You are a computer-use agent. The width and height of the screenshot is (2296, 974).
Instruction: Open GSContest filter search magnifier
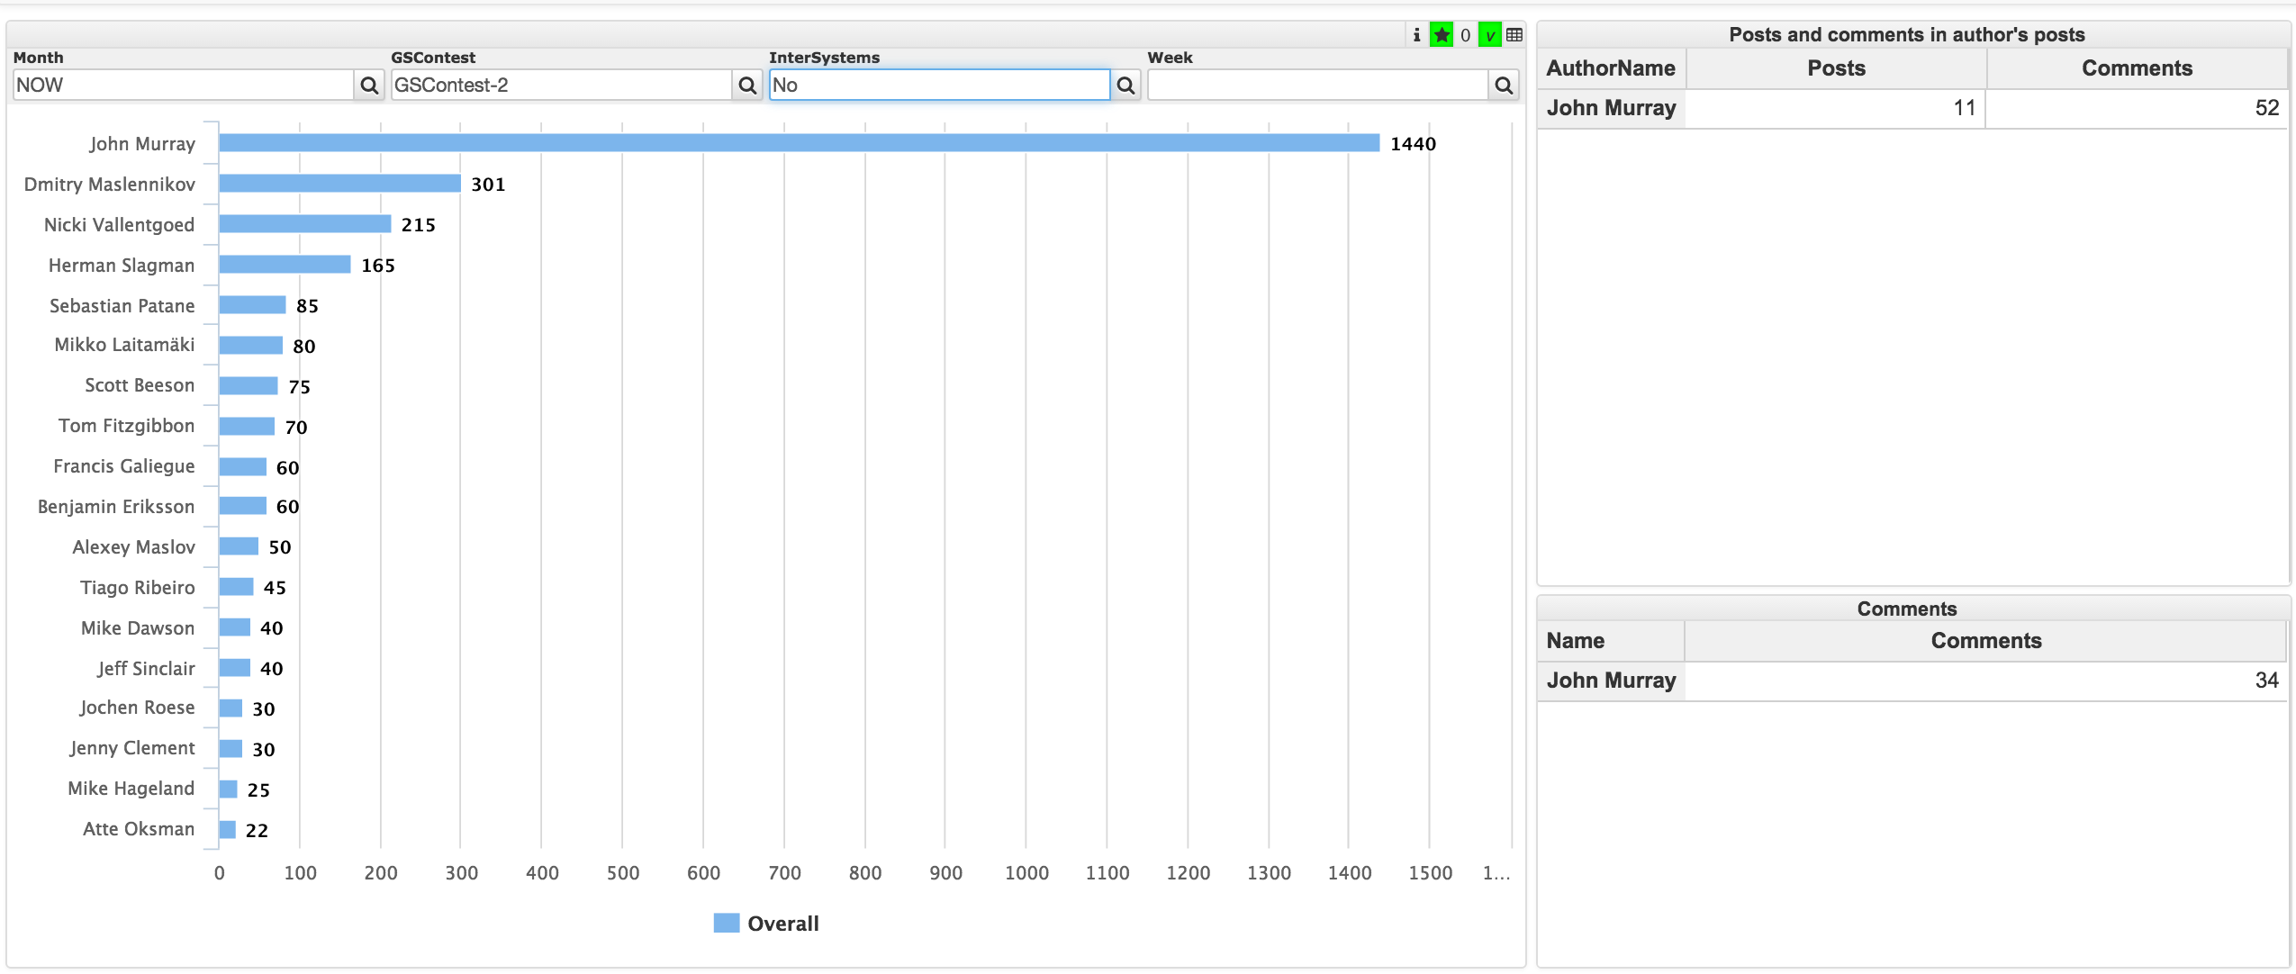click(x=747, y=86)
